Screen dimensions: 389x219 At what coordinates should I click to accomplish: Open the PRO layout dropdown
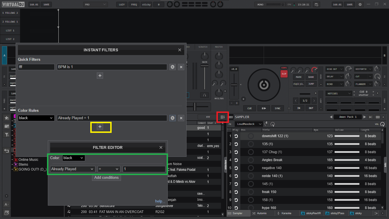point(95,5)
